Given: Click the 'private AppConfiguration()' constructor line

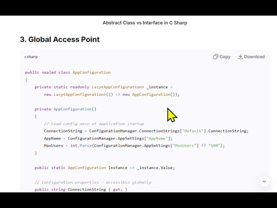Looking at the screenshot, I should coord(65,109).
